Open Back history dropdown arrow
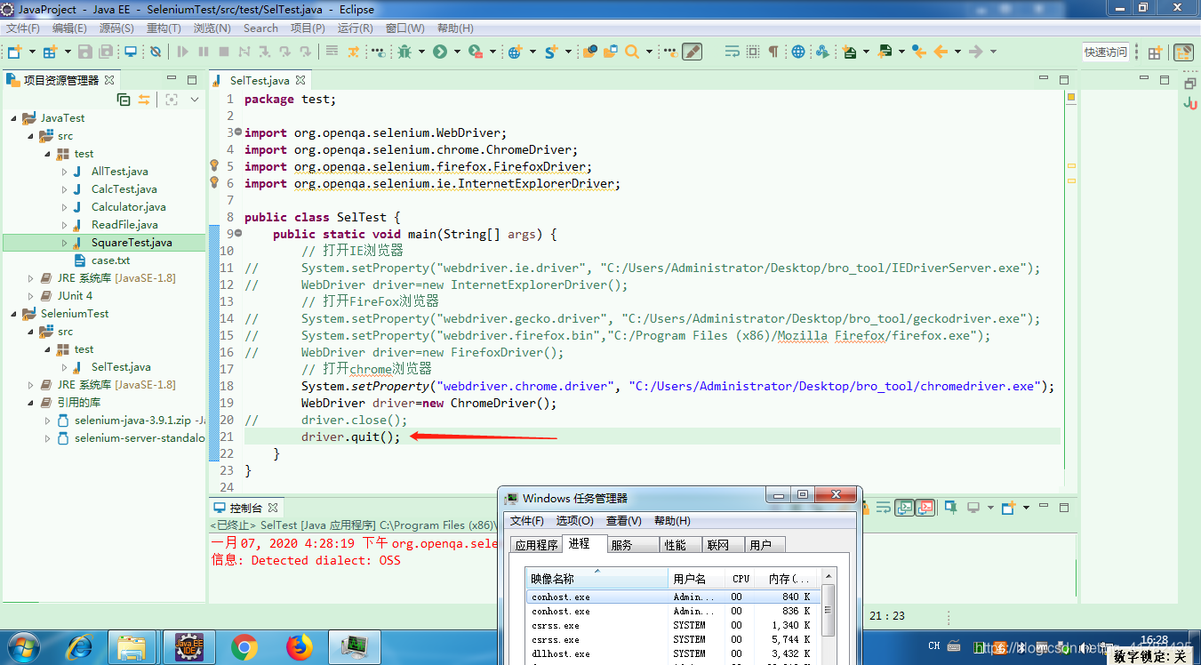Screen dimensions: 1201x665 (x=957, y=52)
